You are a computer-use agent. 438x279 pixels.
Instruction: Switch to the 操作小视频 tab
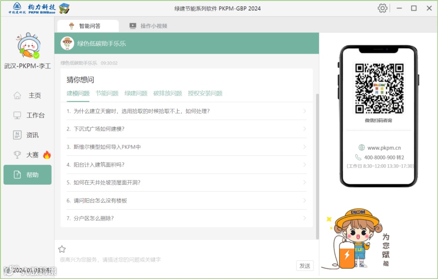pos(148,26)
